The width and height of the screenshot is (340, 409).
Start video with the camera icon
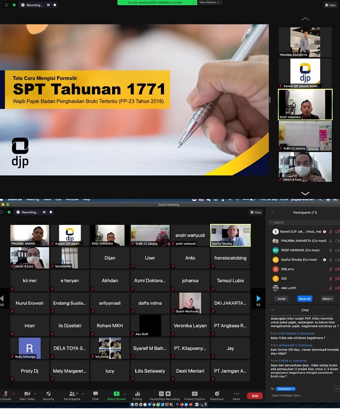pos(27,394)
